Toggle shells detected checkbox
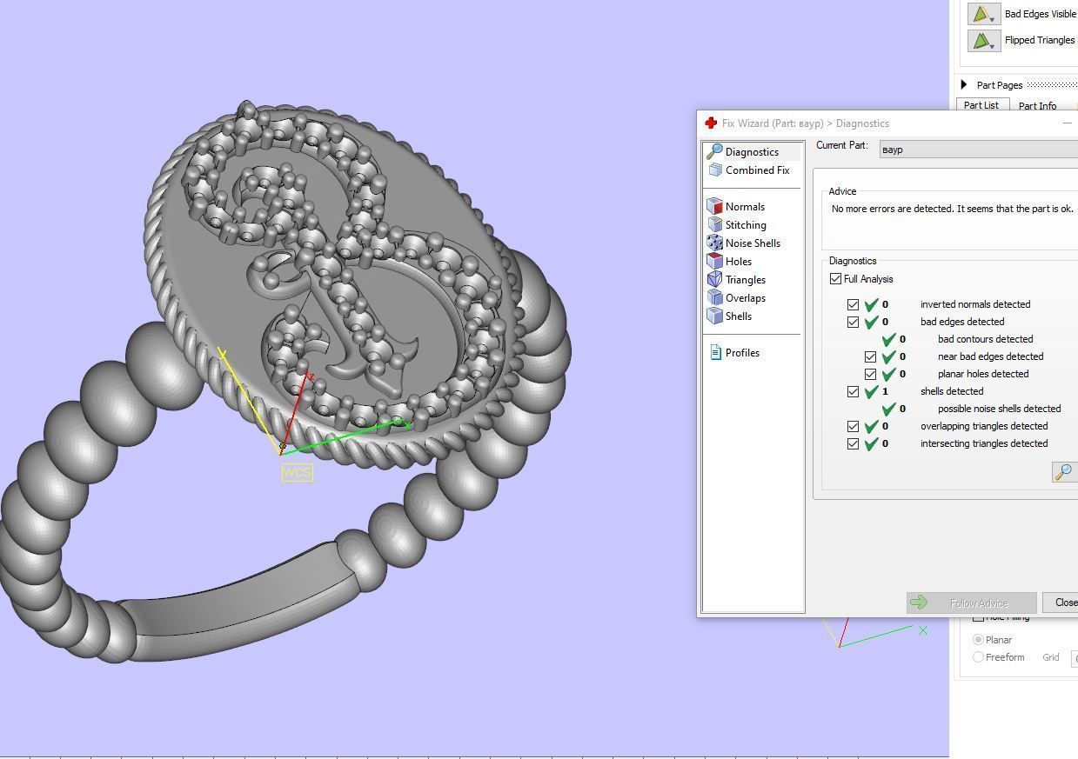1078x759 pixels. click(x=853, y=391)
